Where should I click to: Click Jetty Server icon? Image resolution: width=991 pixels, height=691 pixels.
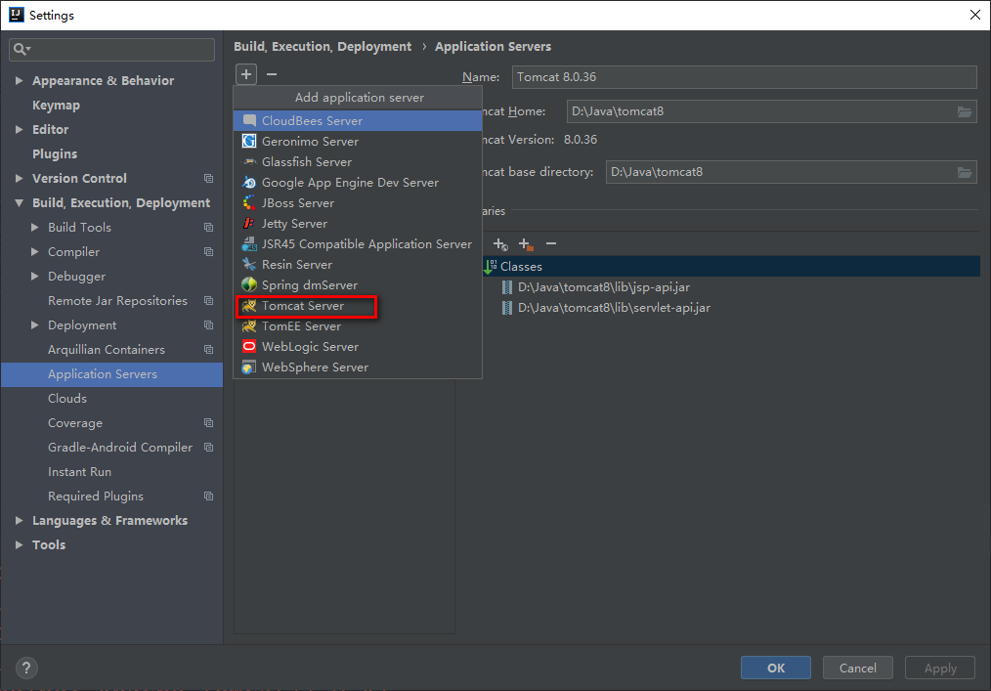click(249, 223)
